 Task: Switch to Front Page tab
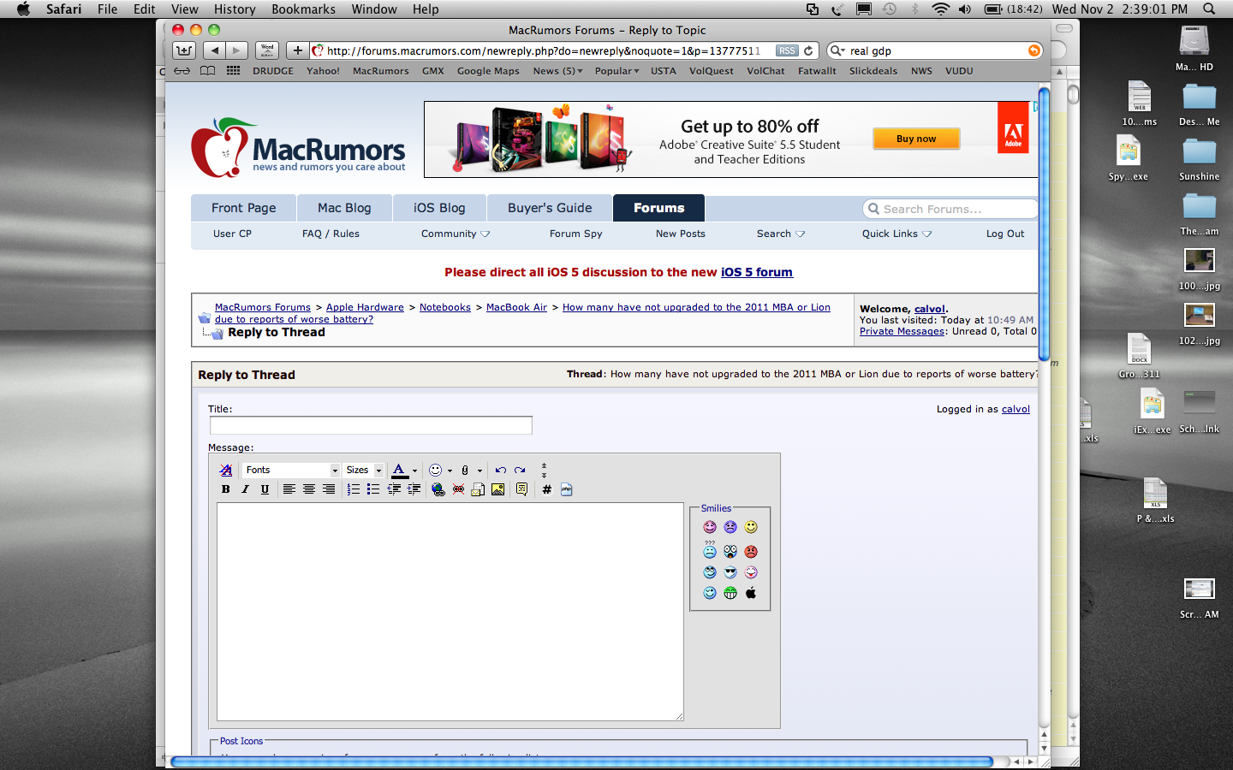tap(244, 208)
